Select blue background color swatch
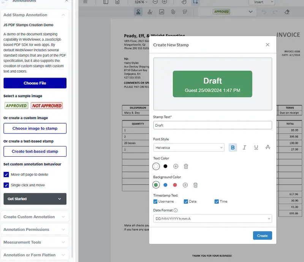304x262 pixels. tap(165, 185)
